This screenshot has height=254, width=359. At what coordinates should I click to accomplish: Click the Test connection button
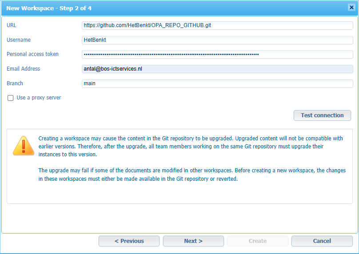pyautogui.click(x=322, y=115)
